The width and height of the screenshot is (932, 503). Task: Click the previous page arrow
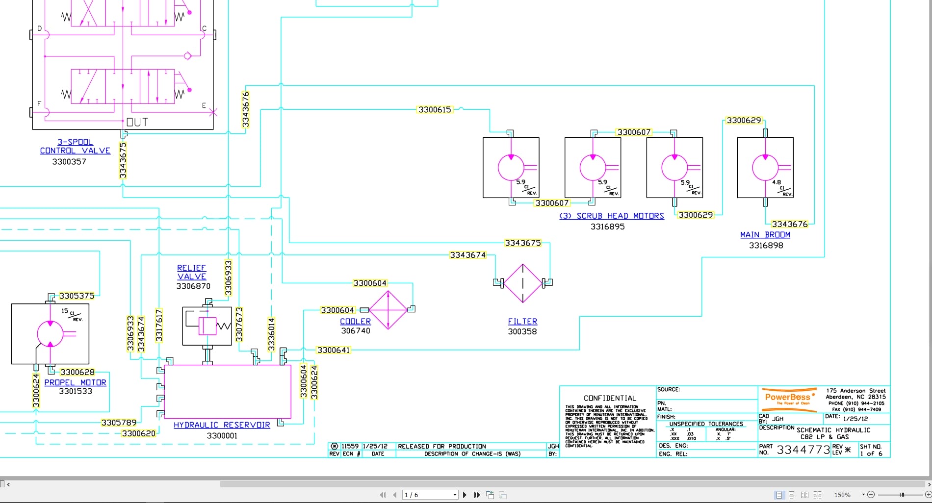click(x=395, y=495)
